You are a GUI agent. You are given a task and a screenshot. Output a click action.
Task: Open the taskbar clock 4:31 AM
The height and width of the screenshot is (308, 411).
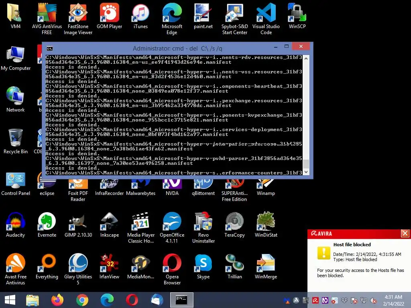[393, 300]
